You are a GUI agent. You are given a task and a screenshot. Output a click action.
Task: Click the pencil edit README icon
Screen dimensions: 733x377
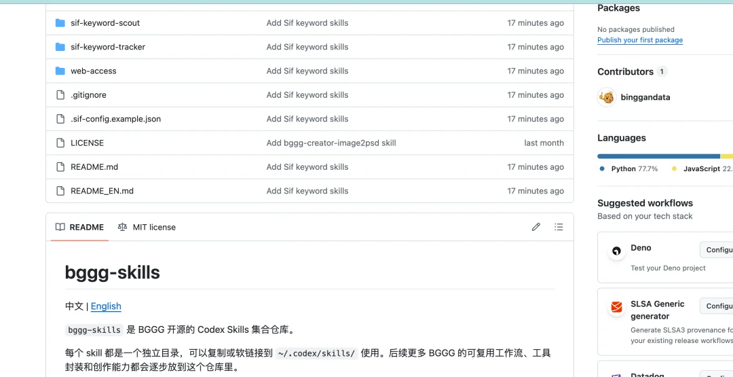(535, 227)
